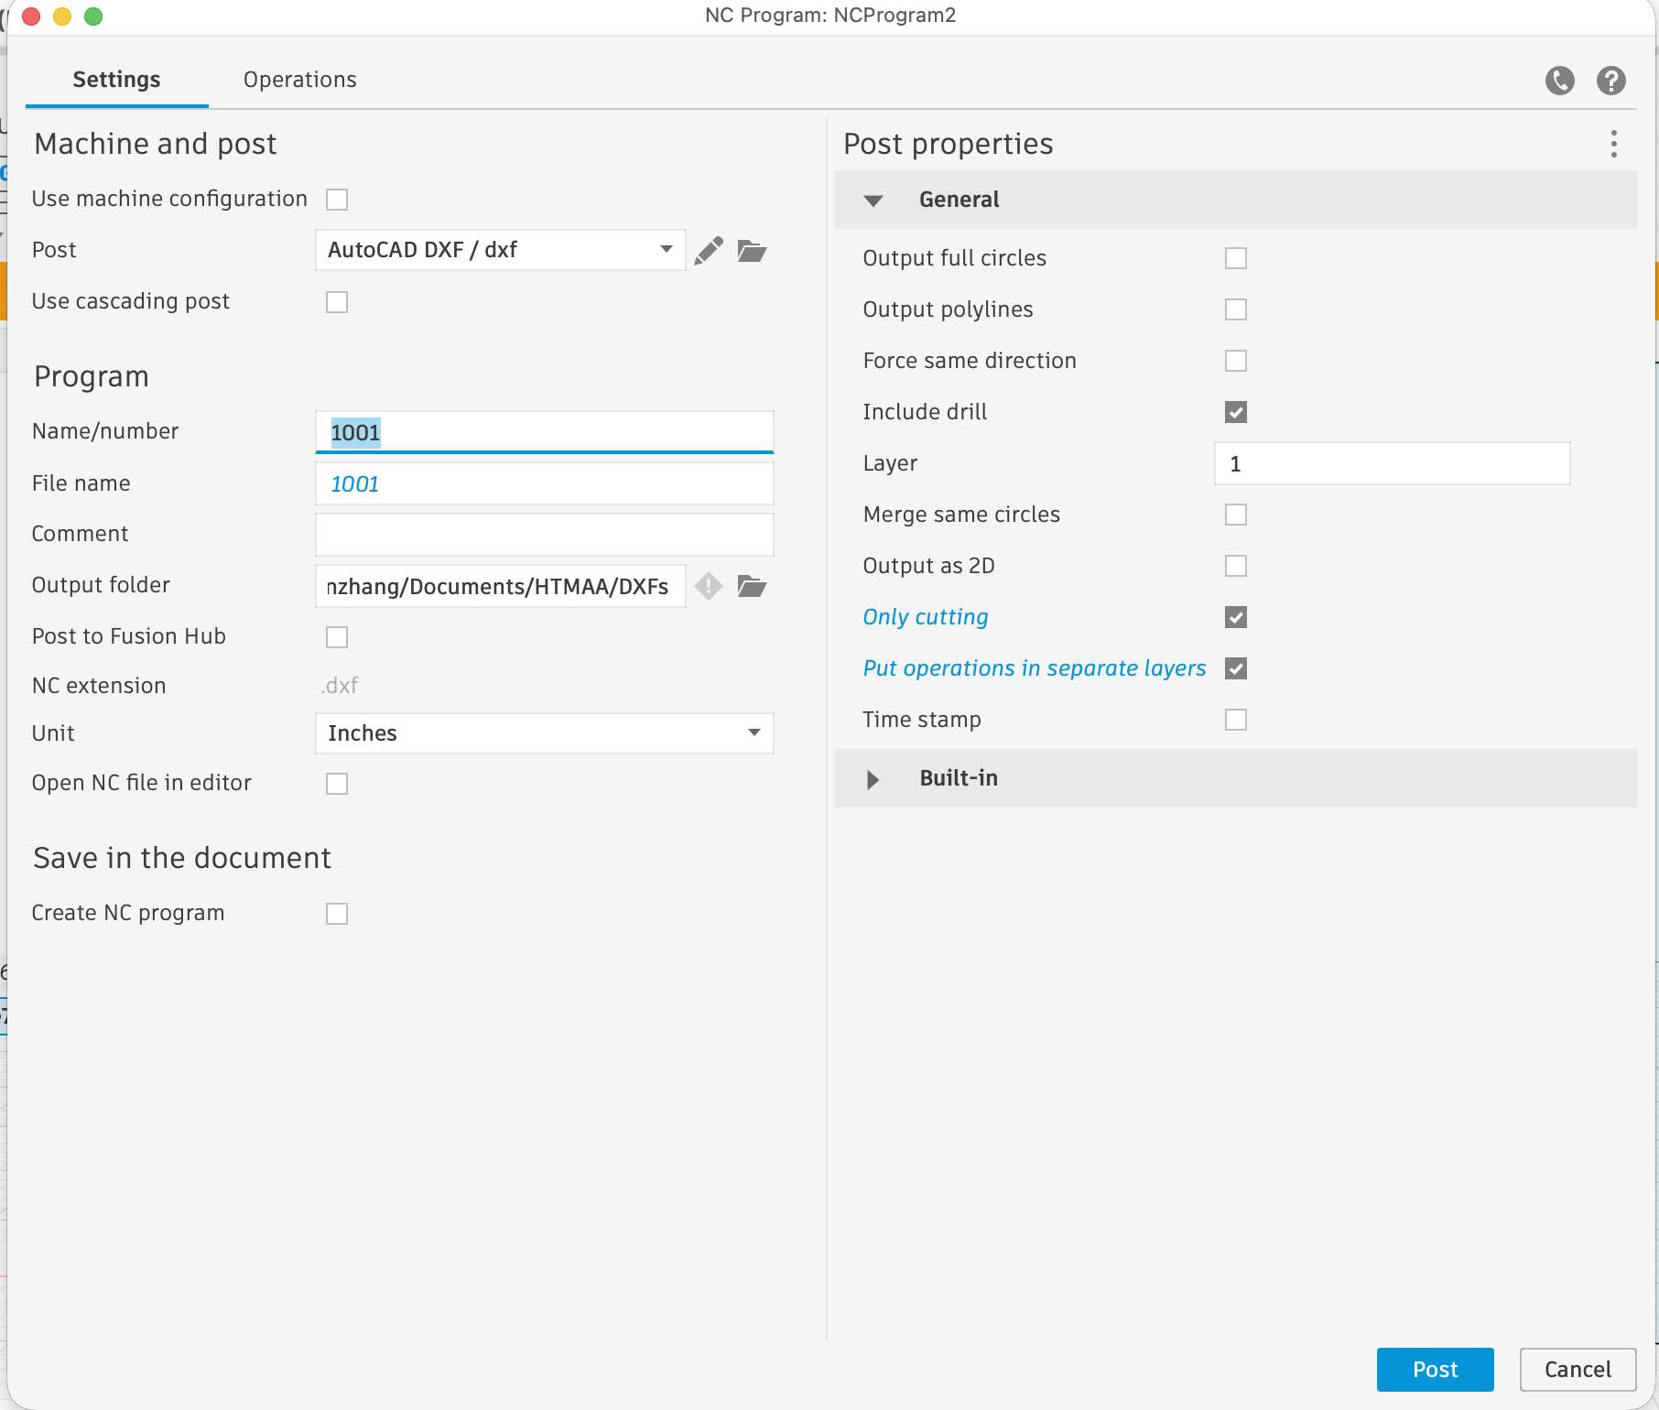Enable Merge same circles option
Screen dimensions: 1659x1410
(x=1236, y=515)
